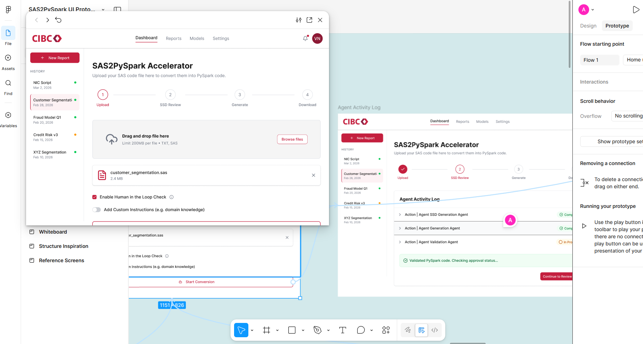Switch to the Design tab
The height and width of the screenshot is (344, 643).
coord(588,26)
